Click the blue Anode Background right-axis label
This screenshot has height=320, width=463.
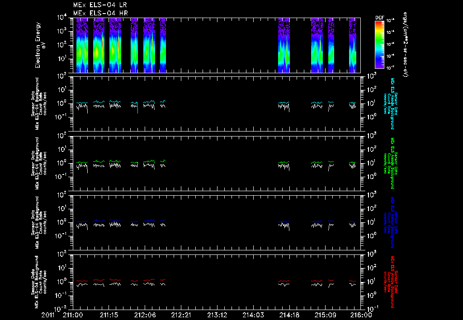(x=390, y=222)
